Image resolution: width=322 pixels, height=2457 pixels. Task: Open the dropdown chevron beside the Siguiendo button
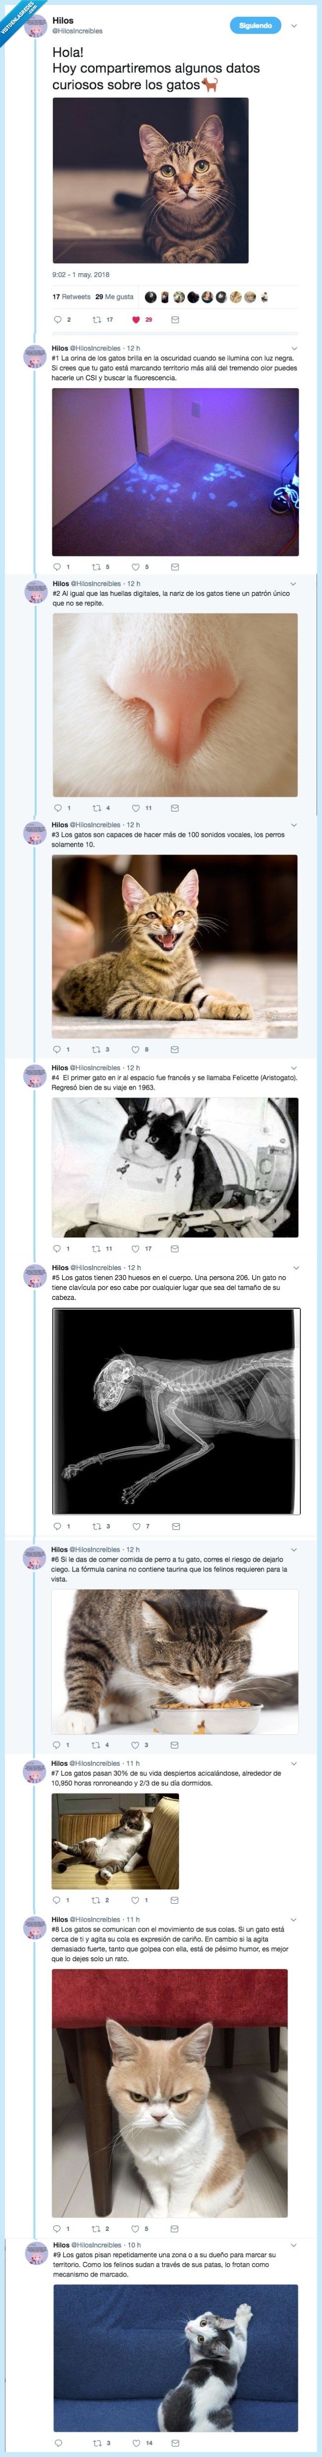tap(294, 26)
